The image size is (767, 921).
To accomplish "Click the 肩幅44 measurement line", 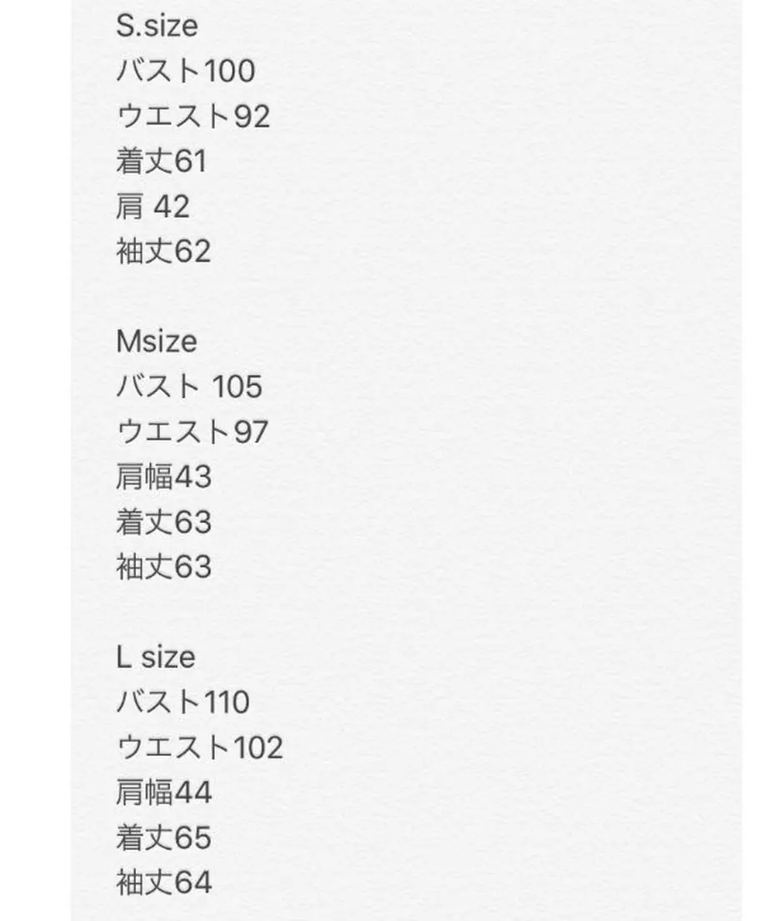I will pos(163,793).
